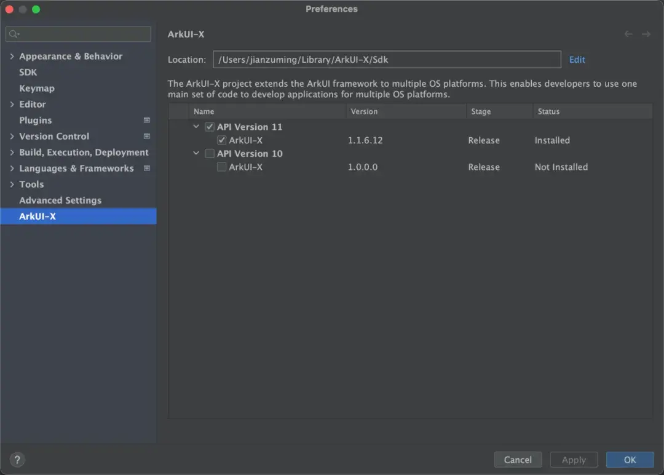Open the Keymap settings page
This screenshot has width=664, height=475.
(x=37, y=88)
